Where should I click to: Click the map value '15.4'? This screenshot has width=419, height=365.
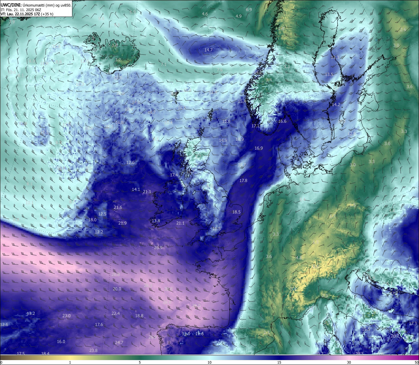pos(242,101)
